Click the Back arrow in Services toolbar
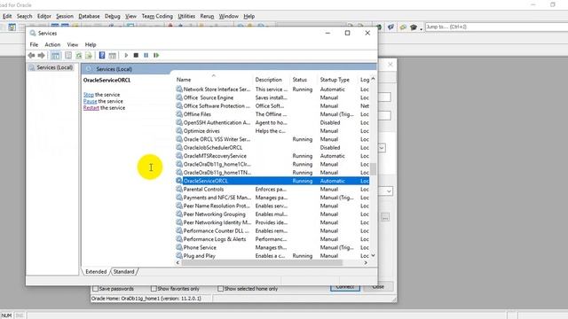The image size is (568, 319). (x=32, y=55)
